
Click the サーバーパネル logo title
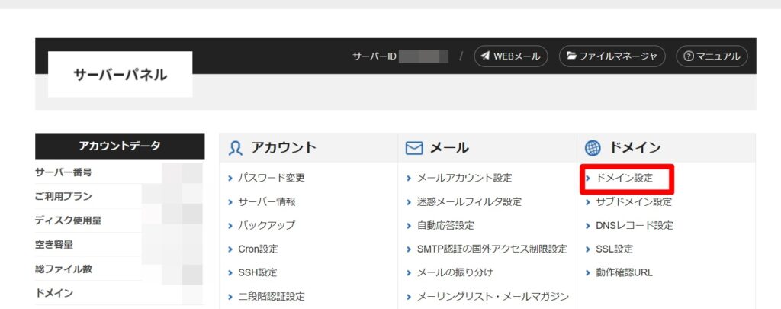click(x=120, y=75)
